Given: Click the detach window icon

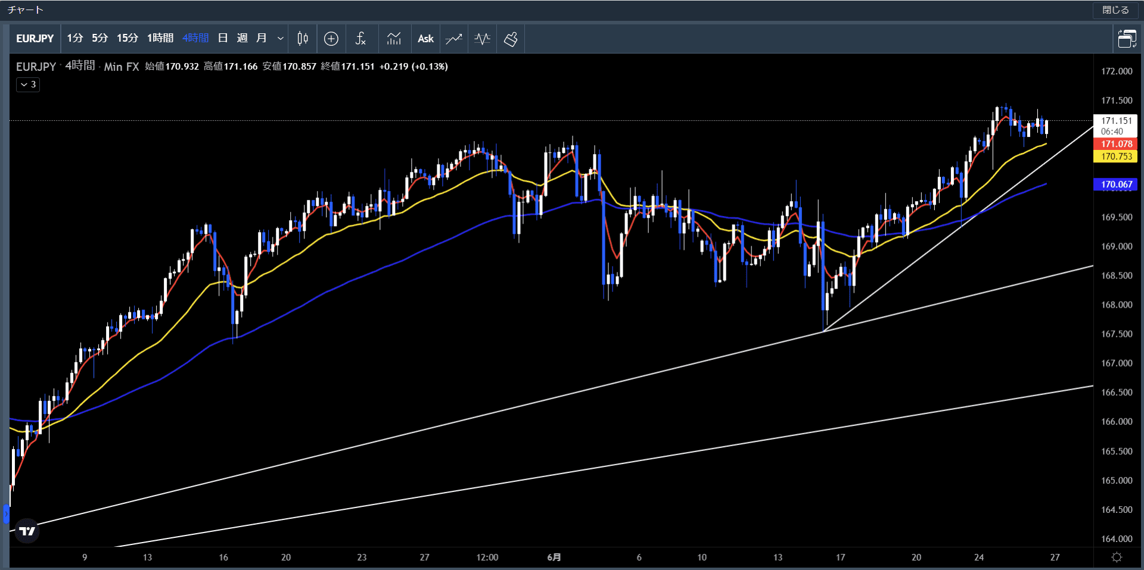Looking at the screenshot, I should pos(1127,39).
